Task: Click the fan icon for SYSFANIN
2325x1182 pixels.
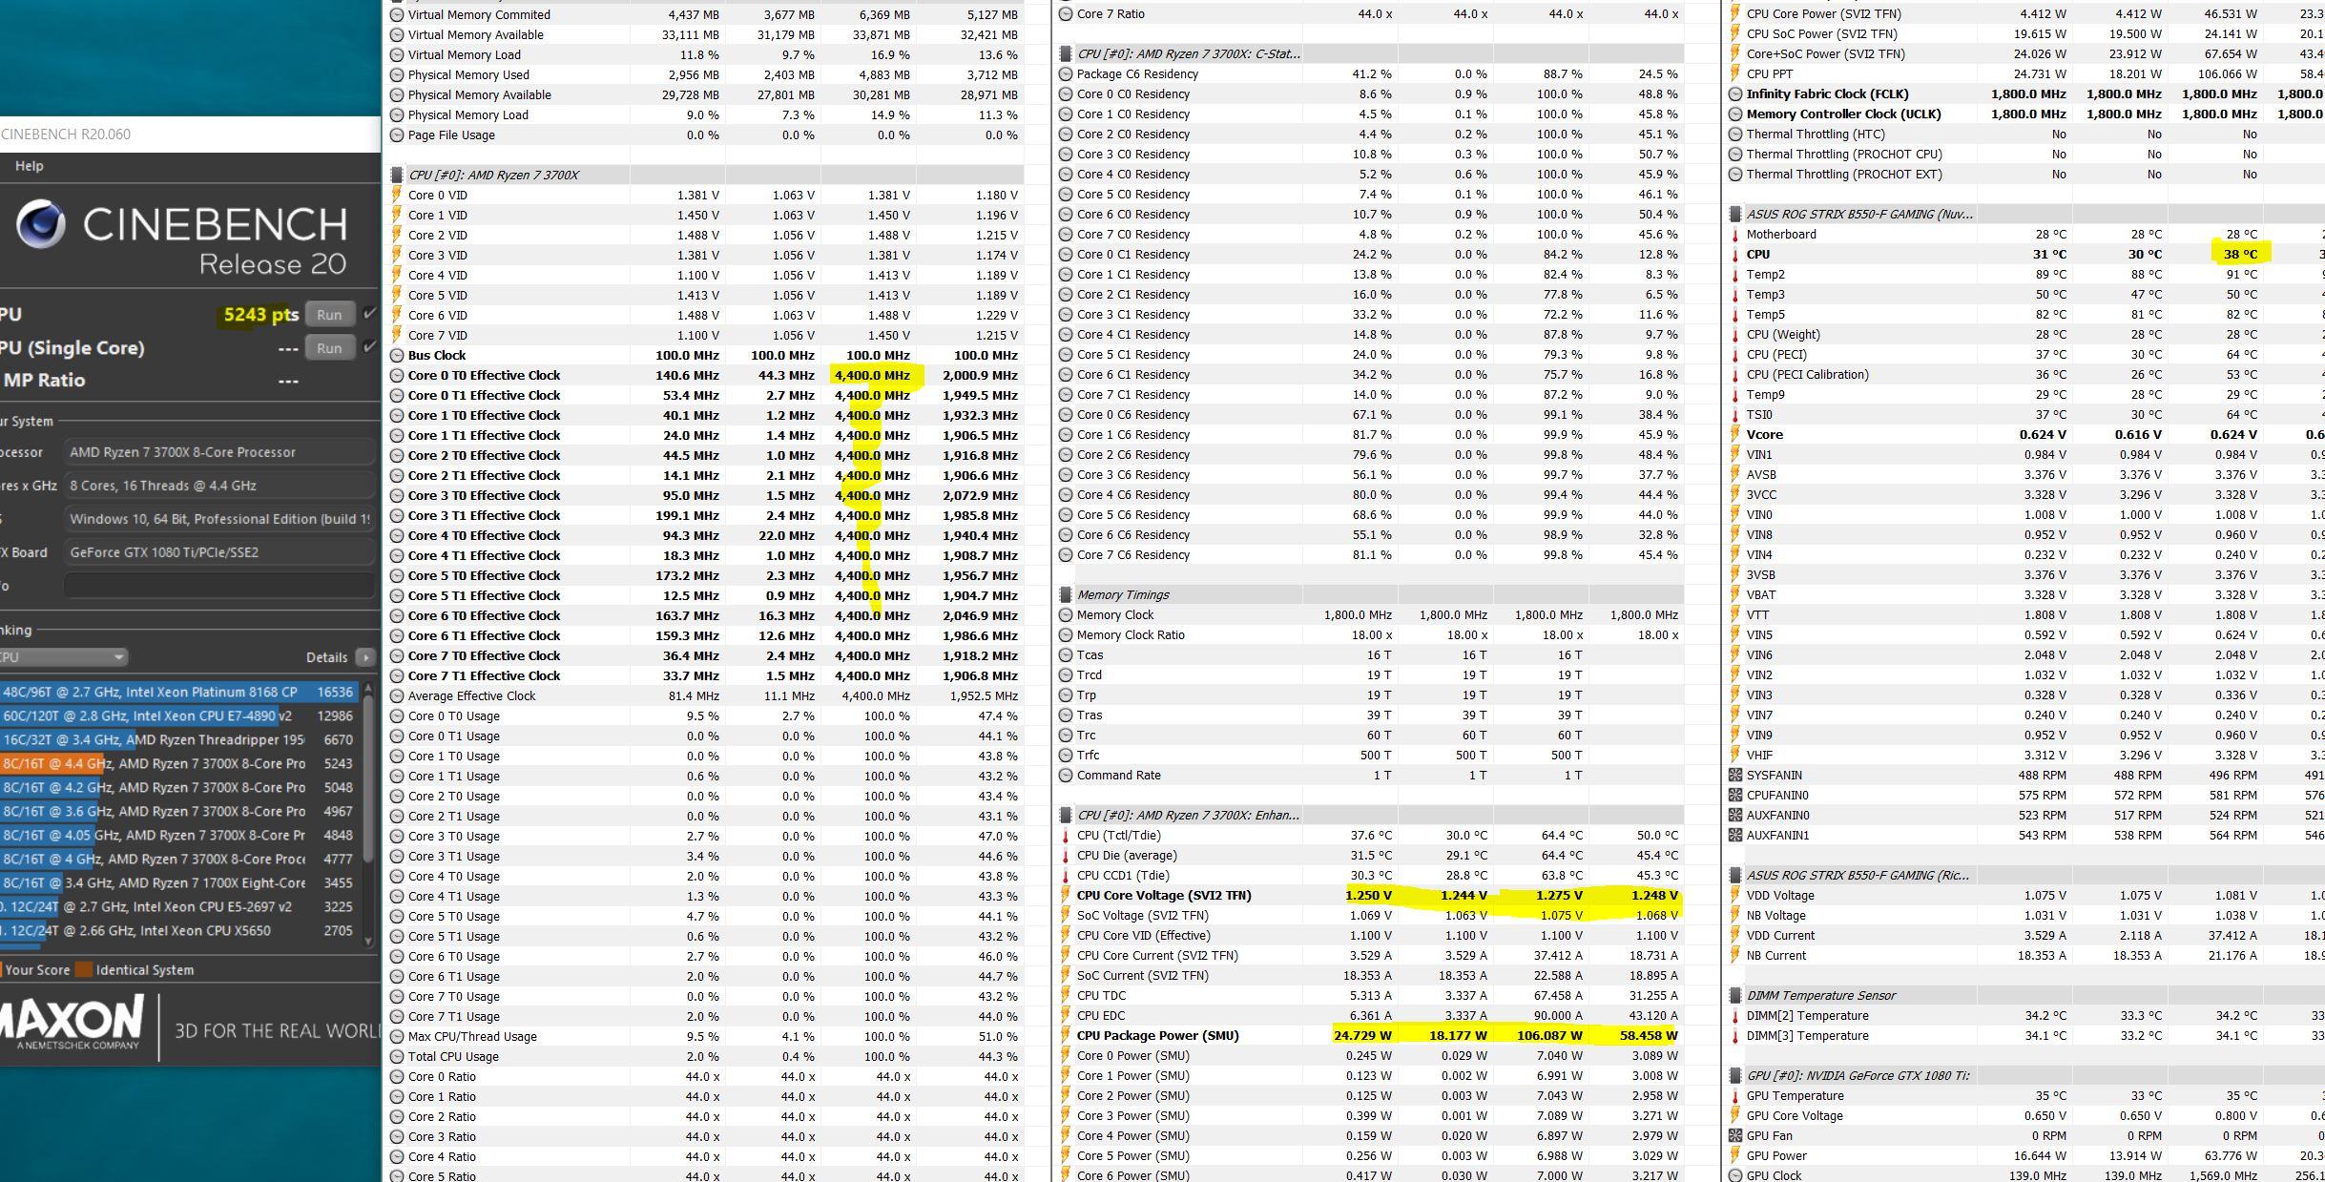Action: pyautogui.click(x=1735, y=776)
